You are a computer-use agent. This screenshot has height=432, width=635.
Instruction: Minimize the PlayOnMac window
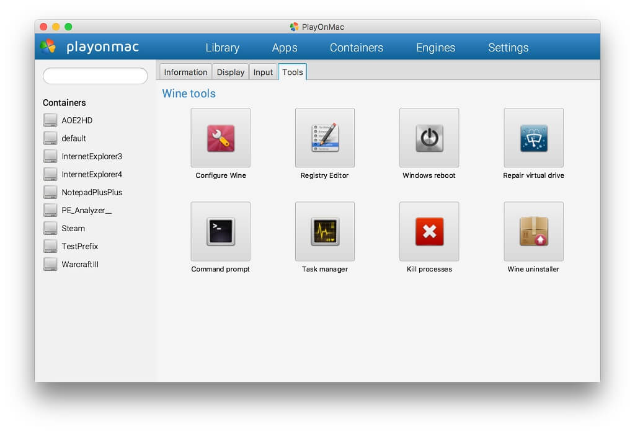coord(56,27)
